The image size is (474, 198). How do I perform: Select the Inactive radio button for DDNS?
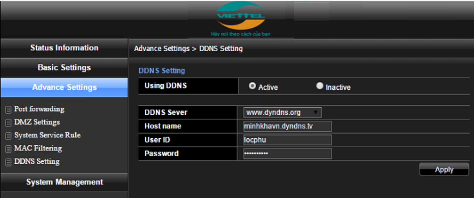320,86
